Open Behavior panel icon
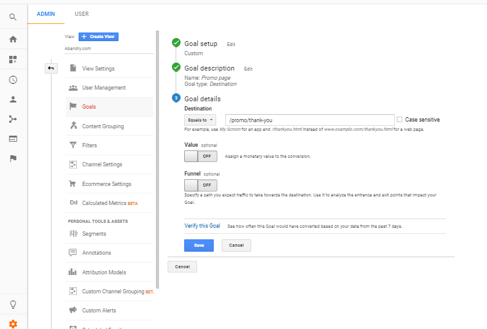Screen dimensions: 487x329 (x=13, y=139)
